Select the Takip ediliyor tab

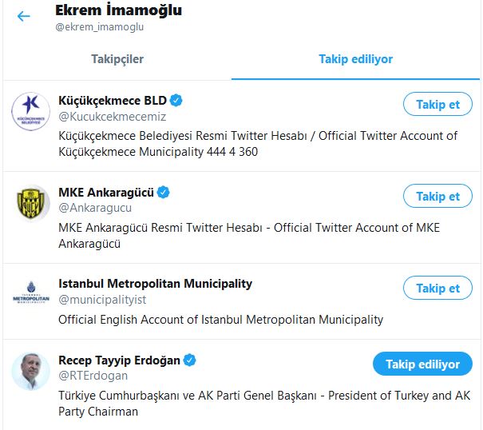click(355, 59)
